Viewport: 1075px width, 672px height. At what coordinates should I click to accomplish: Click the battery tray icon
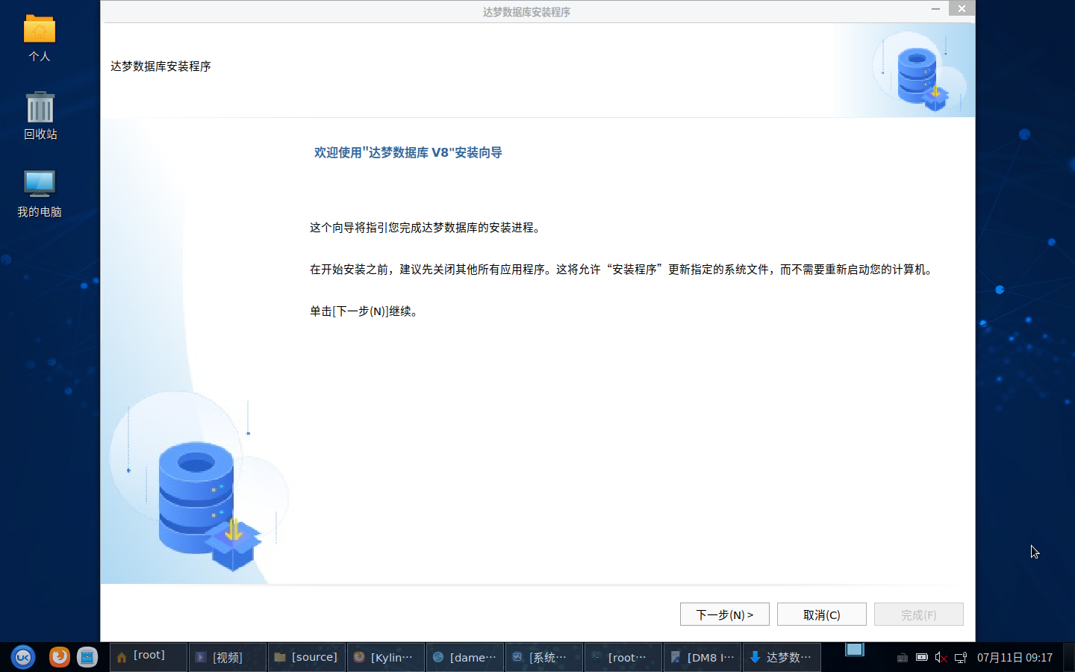[922, 658]
